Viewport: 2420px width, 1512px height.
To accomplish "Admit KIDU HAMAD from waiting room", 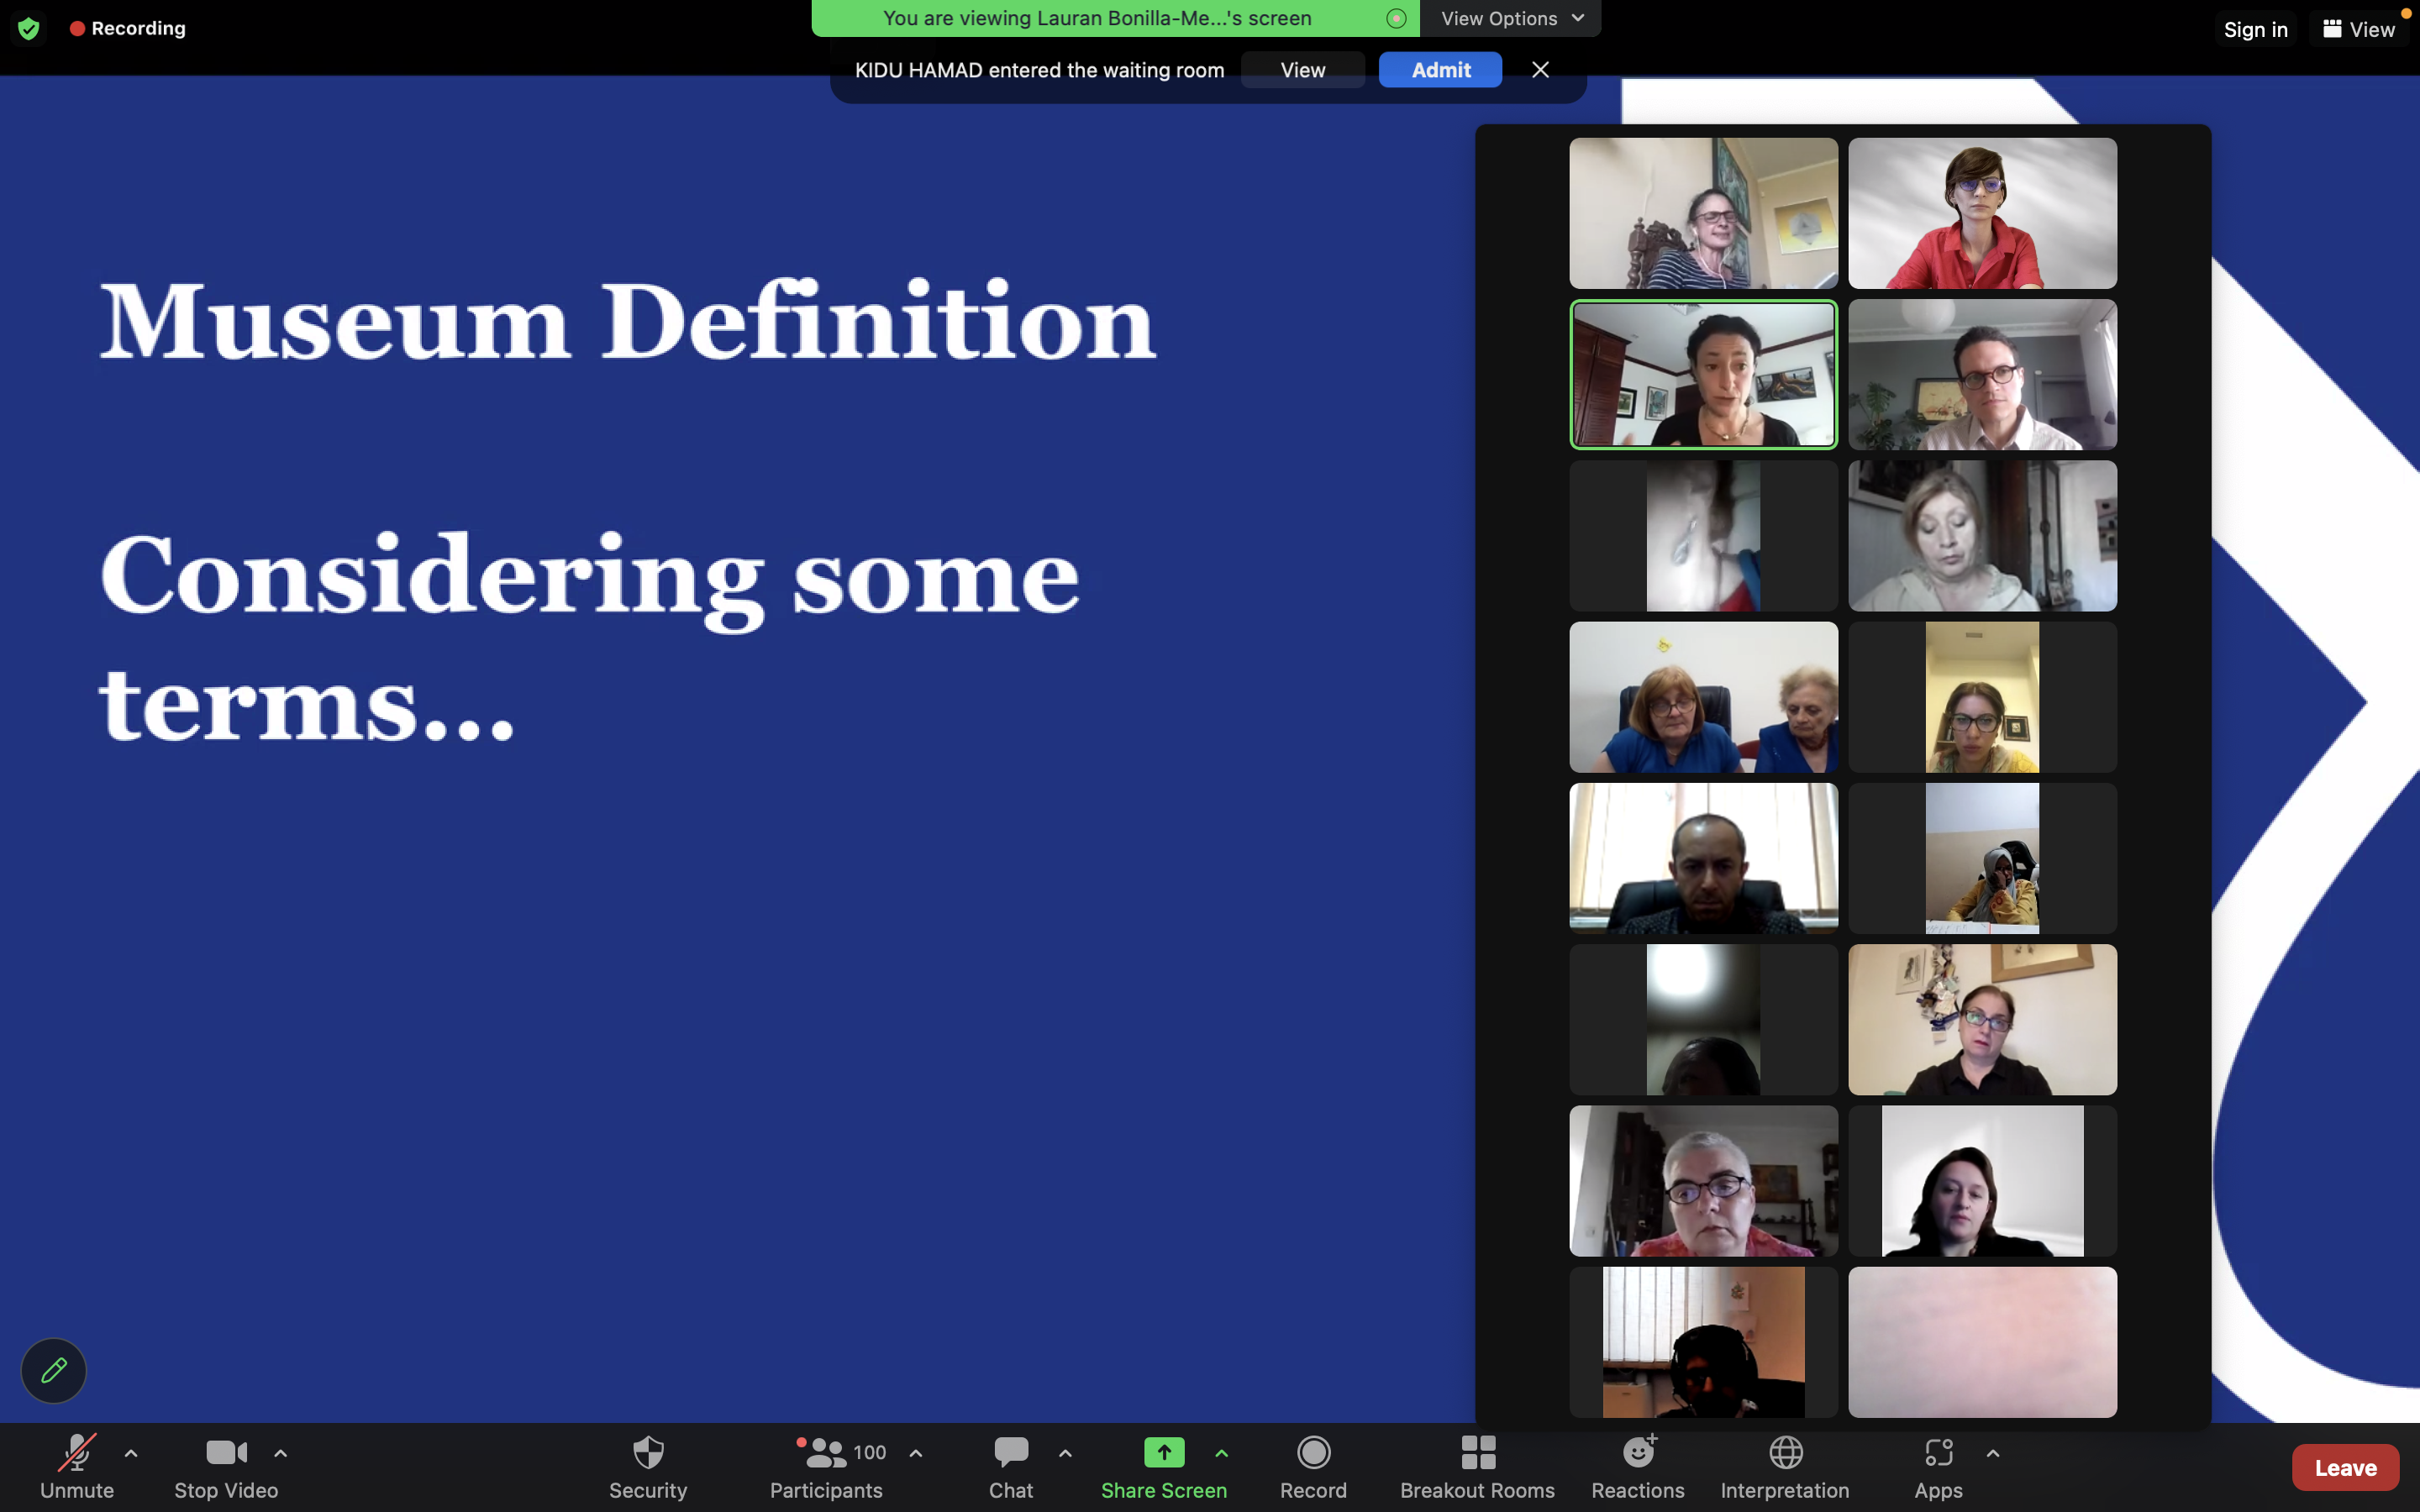I will 1440,70.
